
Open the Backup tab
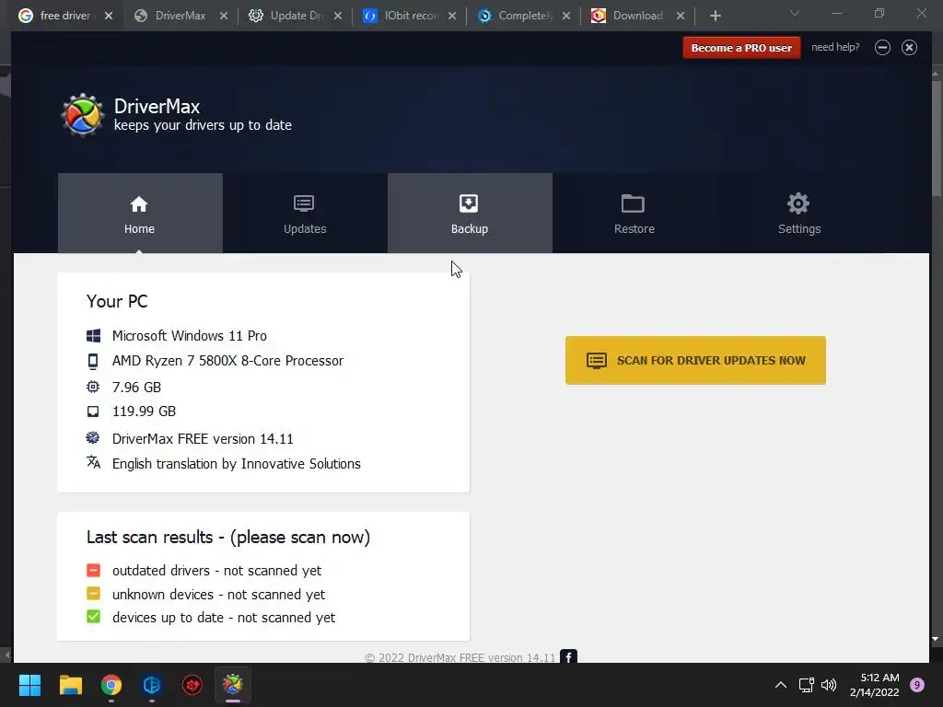[x=470, y=213]
